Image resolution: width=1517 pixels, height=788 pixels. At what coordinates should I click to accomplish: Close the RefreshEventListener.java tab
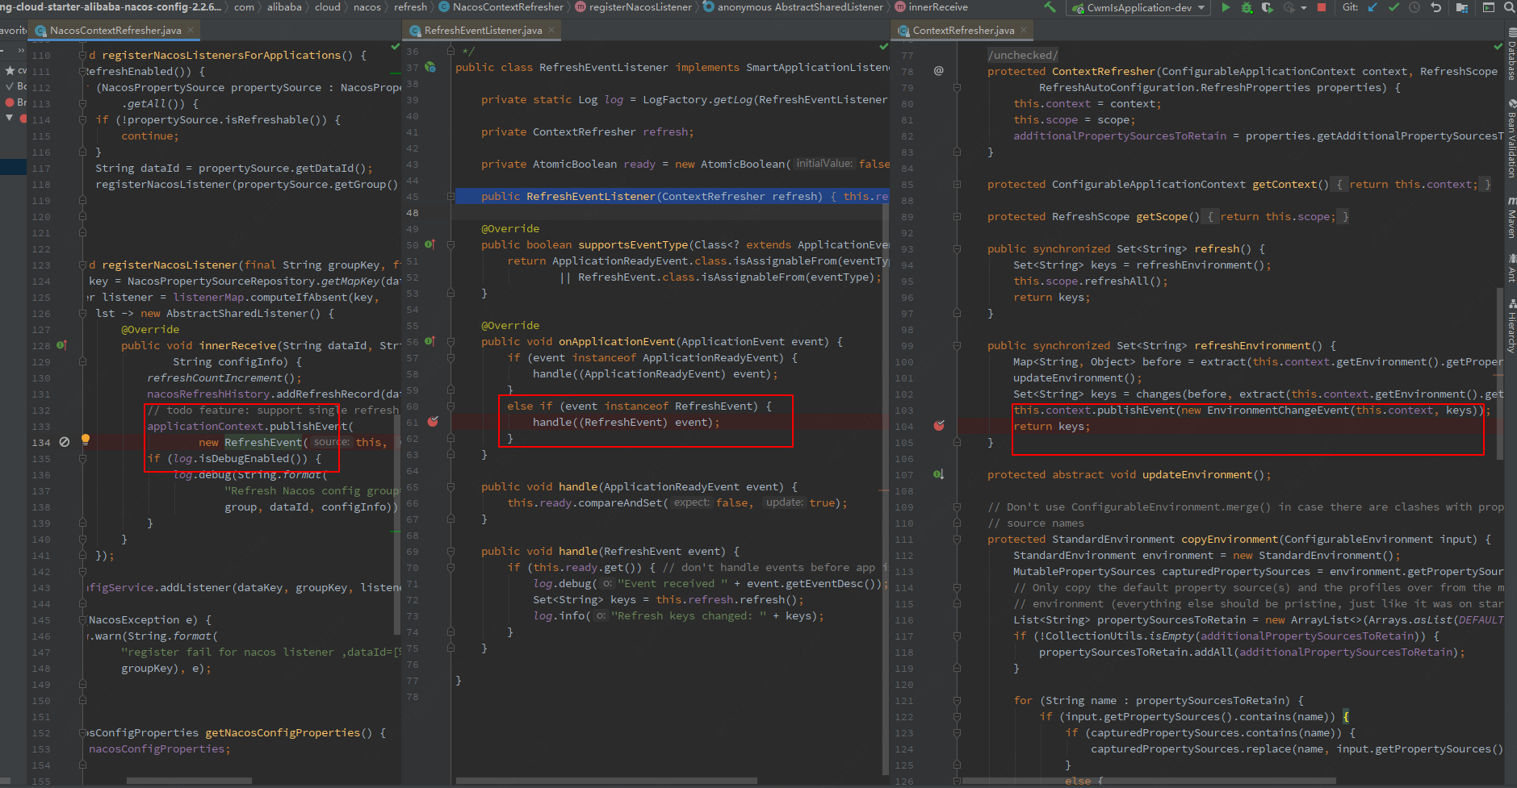[551, 30]
